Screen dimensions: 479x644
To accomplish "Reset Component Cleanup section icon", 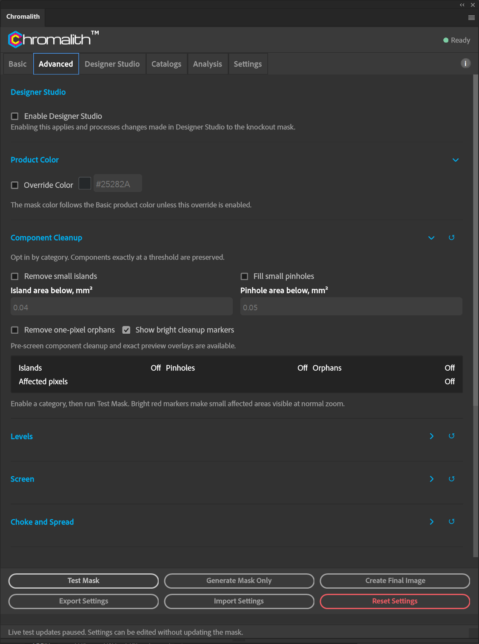I will [452, 238].
